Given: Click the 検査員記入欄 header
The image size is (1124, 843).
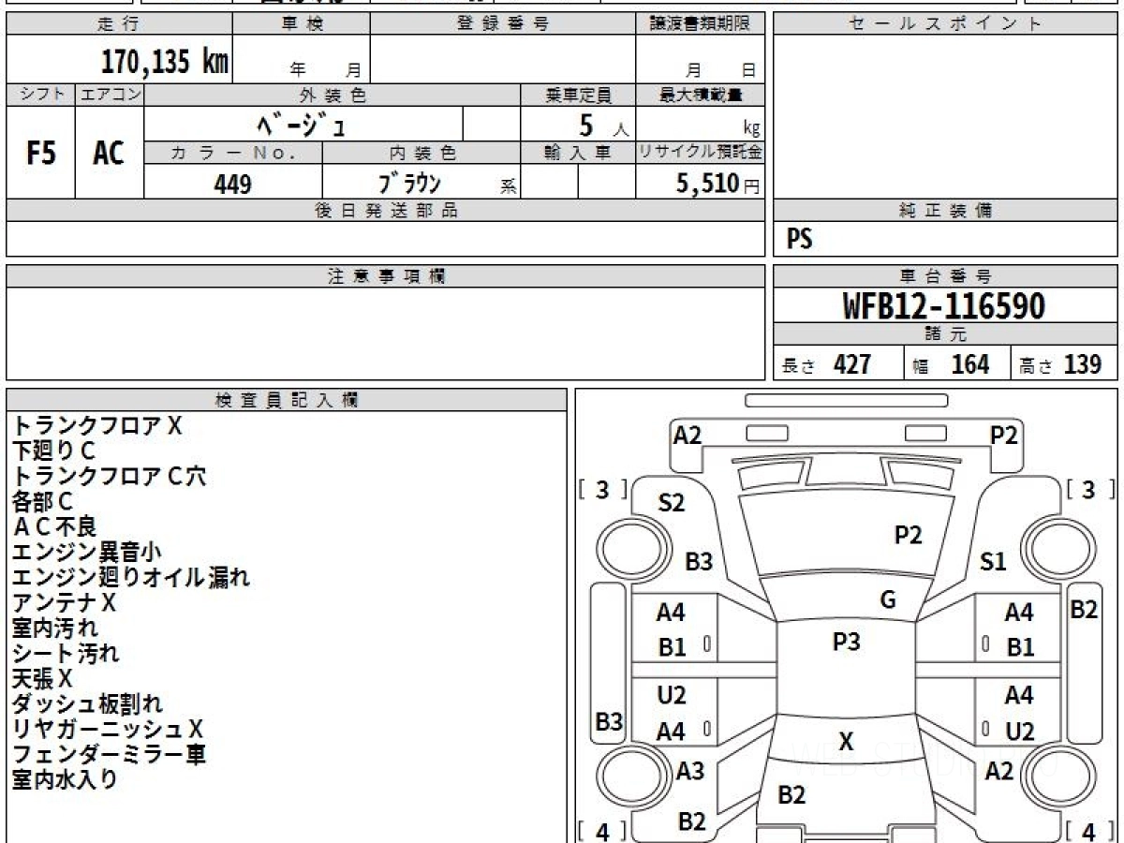Looking at the screenshot, I should [x=287, y=400].
